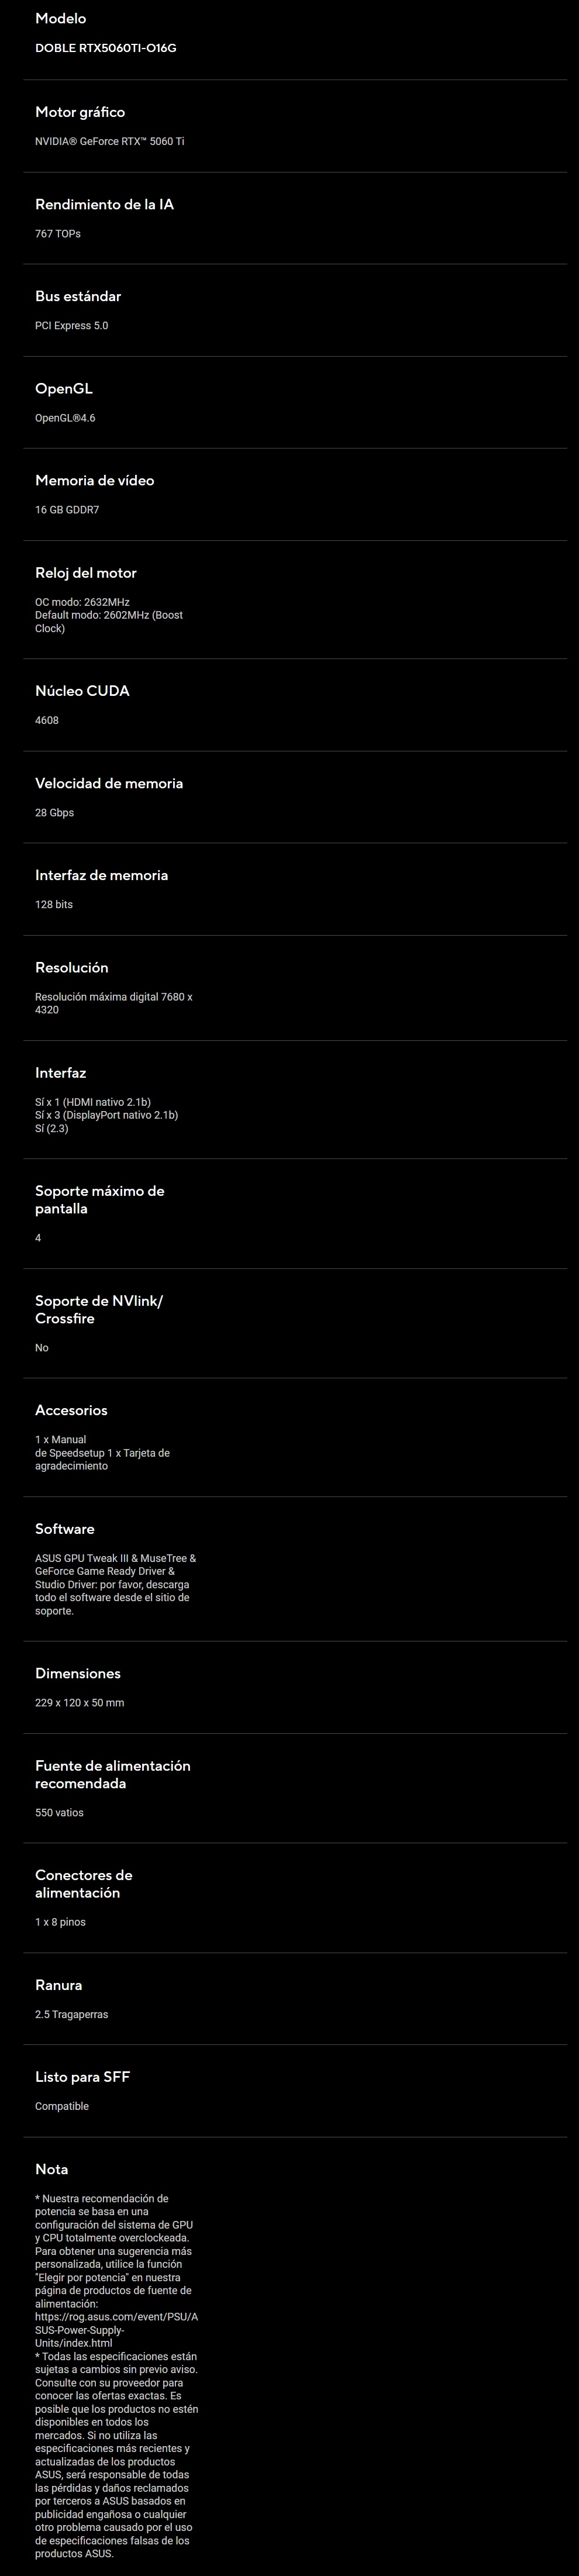The width and height of the screenshot is (579, 2576).
Task: Click the HDMI nativo 2.1b line
Action: tap(93, 1102)
